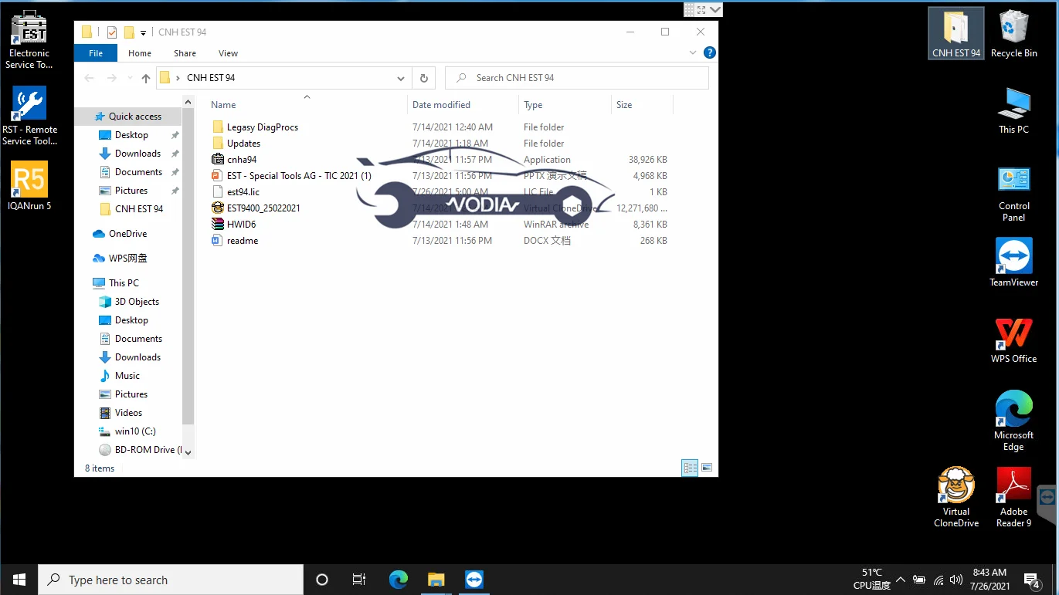
Task: Open WPS Office desktop shortcut
Action: pyautogui.click(x=1013, y=340)
